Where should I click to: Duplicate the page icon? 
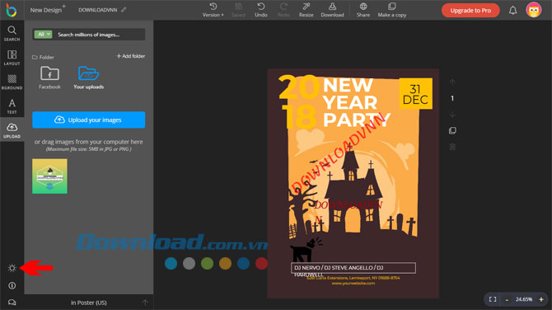pyautogui.click(x=452, y=131)
